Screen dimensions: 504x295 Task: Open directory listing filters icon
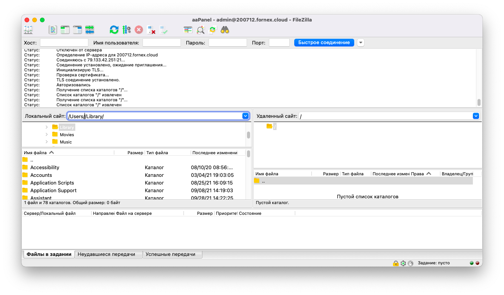(188, 30)
